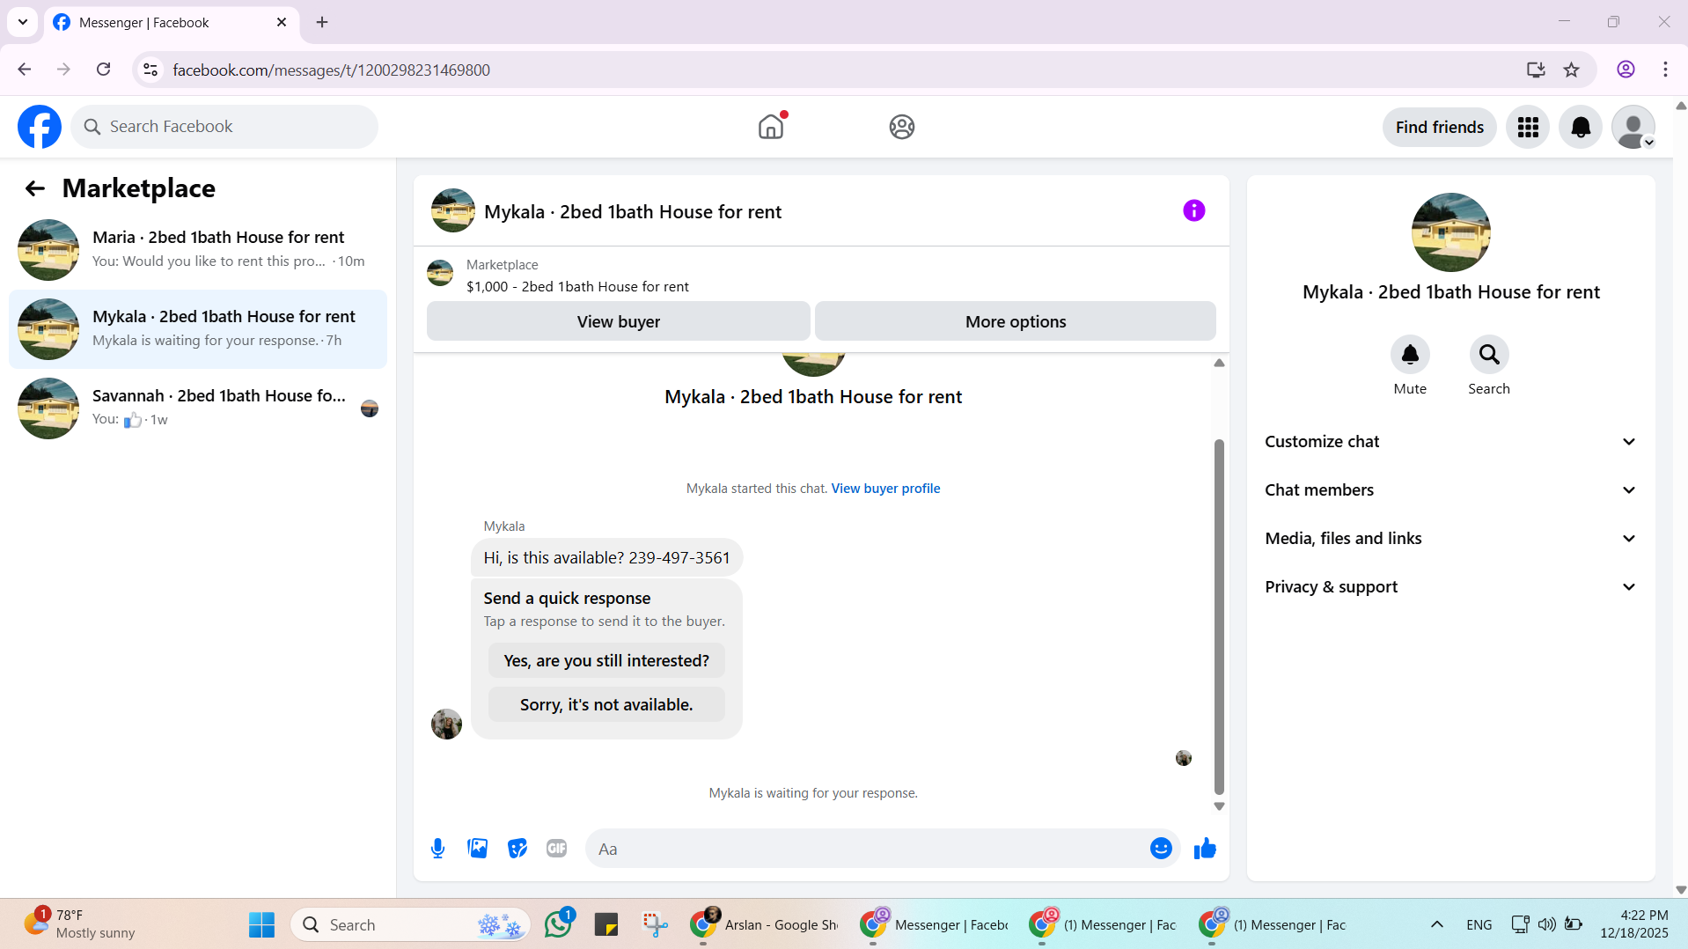Send a thumbs up like
This screenshot has height=949, width=1688.
click(1205, 849)
